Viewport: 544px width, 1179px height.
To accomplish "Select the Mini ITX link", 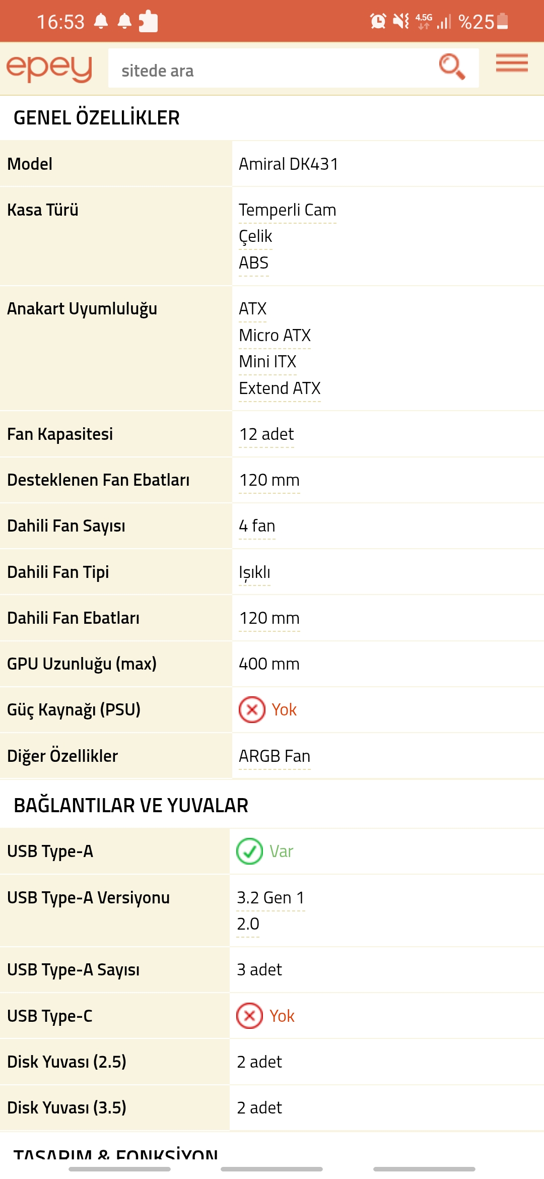I will pyautogui.click(x=267, y=362).
